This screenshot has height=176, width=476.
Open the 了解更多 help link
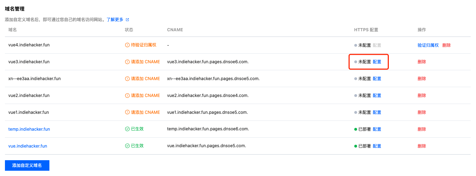pyautogui.click(x=115, y=20)
